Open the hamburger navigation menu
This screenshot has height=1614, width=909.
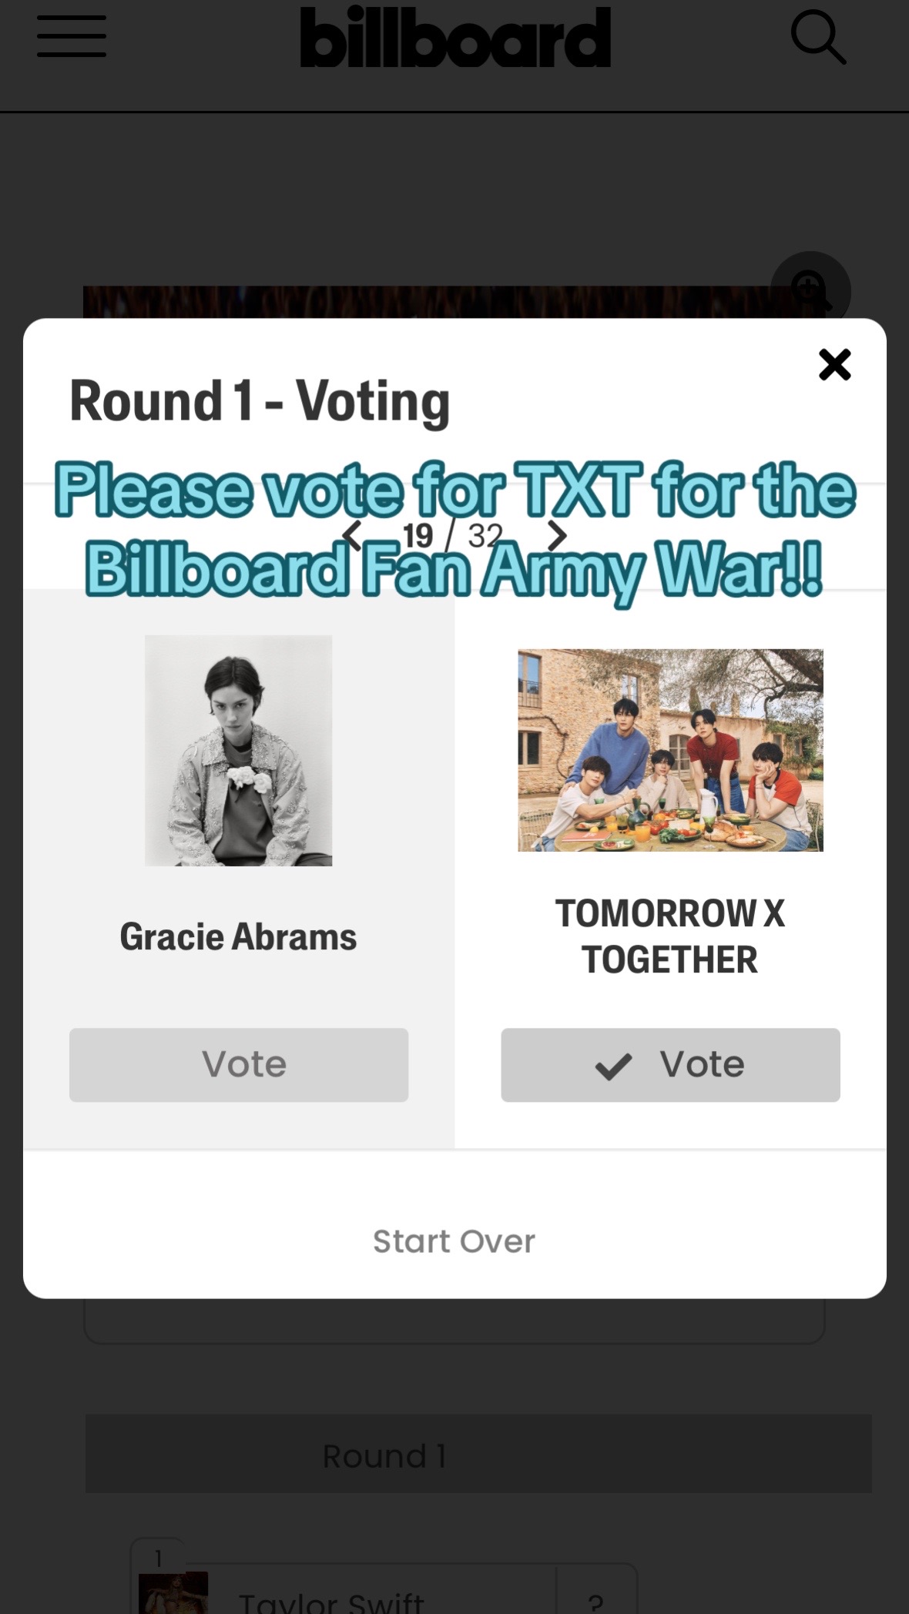coord(72,36)
